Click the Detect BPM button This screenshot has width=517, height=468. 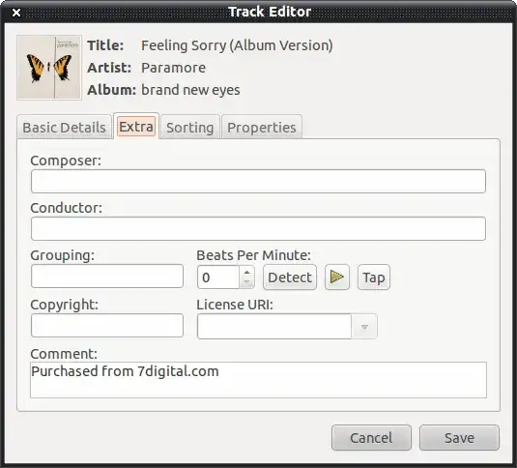pos(290,278)
